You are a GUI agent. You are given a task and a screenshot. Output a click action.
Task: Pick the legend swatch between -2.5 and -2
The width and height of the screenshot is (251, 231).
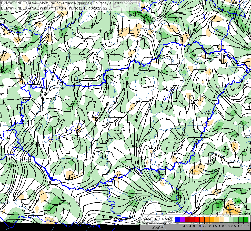point(207,219)
